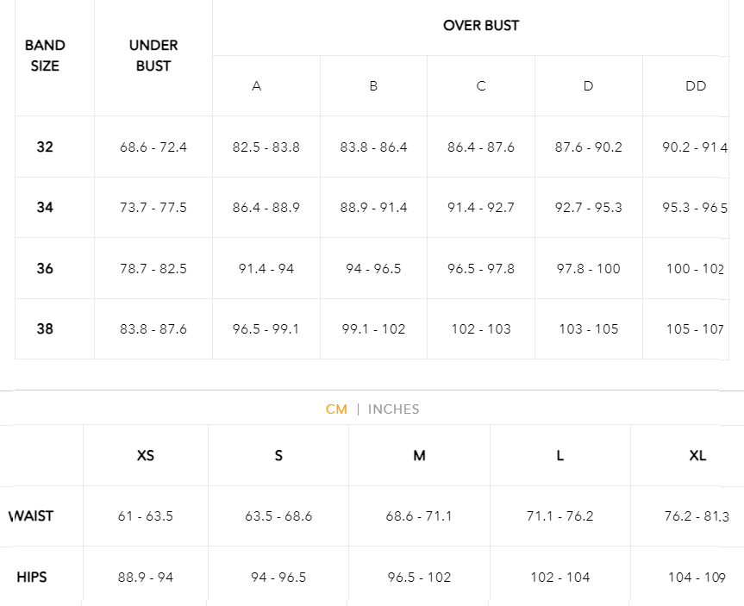Click the BAND SIZE column header
This screenshot has width=744, height=606.
pyautogui.click(x=45, y=55)
